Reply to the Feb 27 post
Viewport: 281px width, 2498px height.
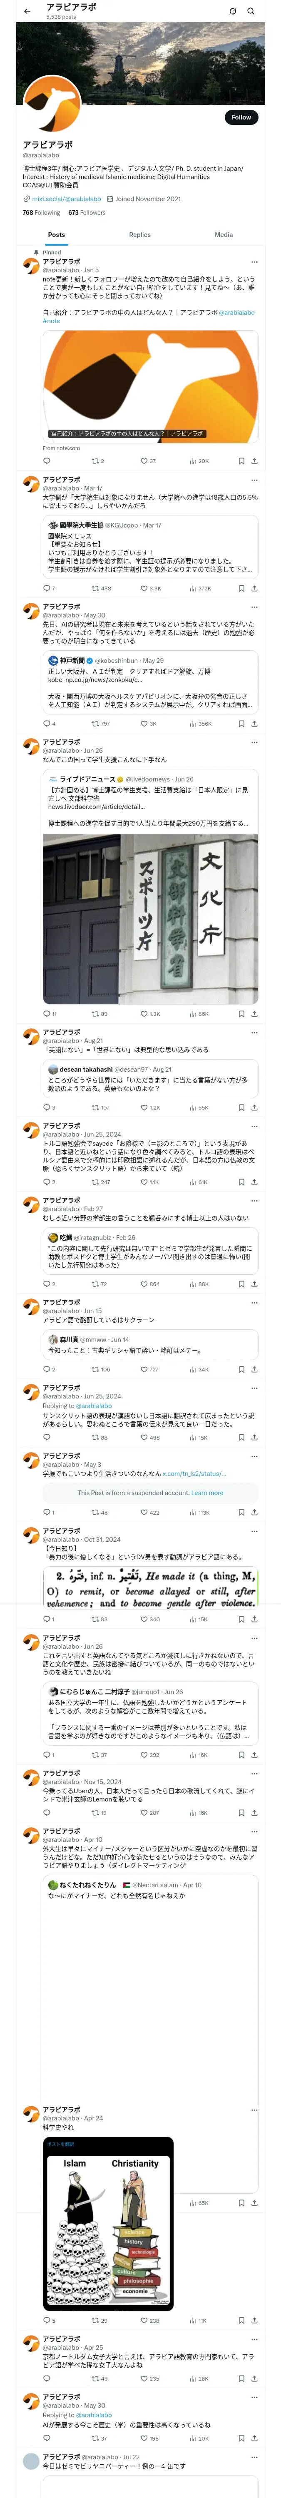pos(47,1284)
